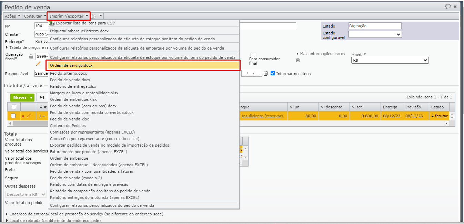
Task: Open the arrow dropdown next to the gear
Action: click(101, 16)
